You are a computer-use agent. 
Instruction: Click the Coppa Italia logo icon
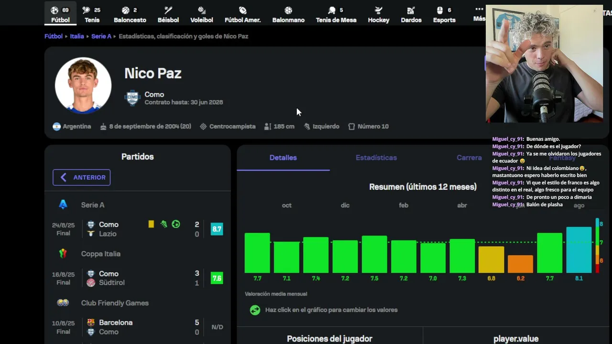(x=63, y=254)
